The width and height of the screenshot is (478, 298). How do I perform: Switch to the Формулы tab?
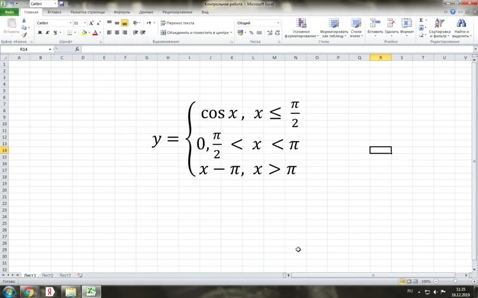tap(122, 12)
